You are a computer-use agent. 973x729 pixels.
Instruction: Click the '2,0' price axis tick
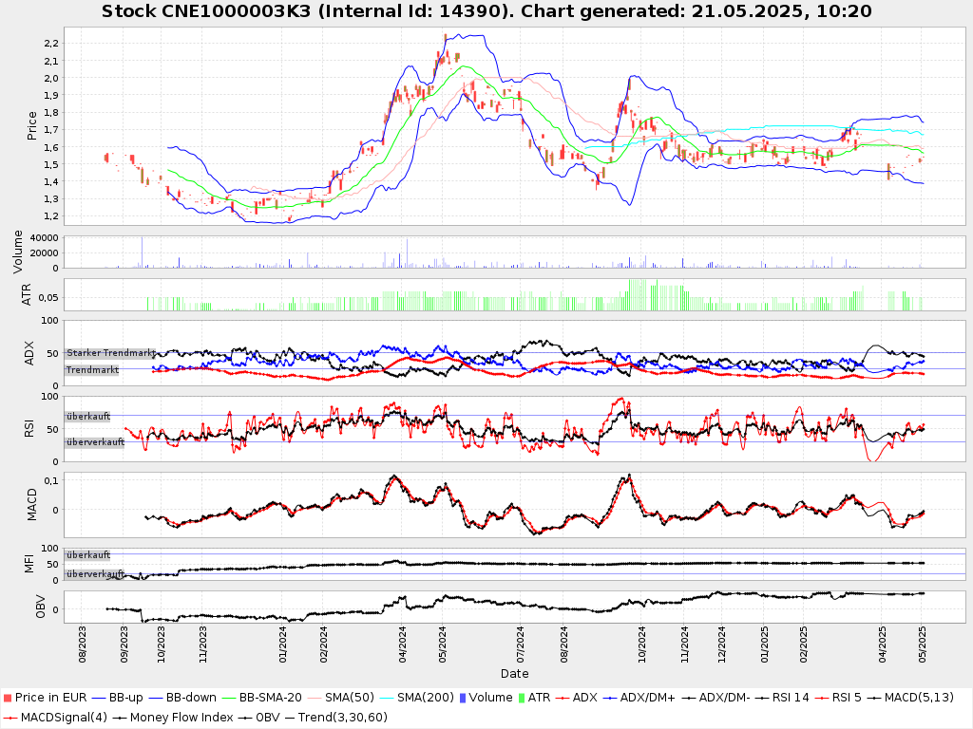click(51, 78)
